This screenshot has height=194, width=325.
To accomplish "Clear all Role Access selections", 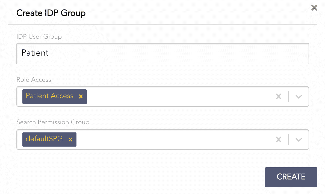I will (x=278, y=96).
